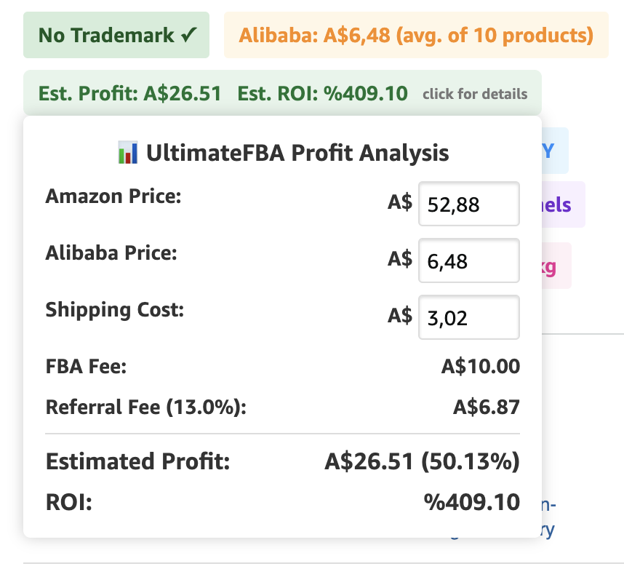Click the FBA Fee A$10.00 value
624x569 pixels.
click(480, 366)
